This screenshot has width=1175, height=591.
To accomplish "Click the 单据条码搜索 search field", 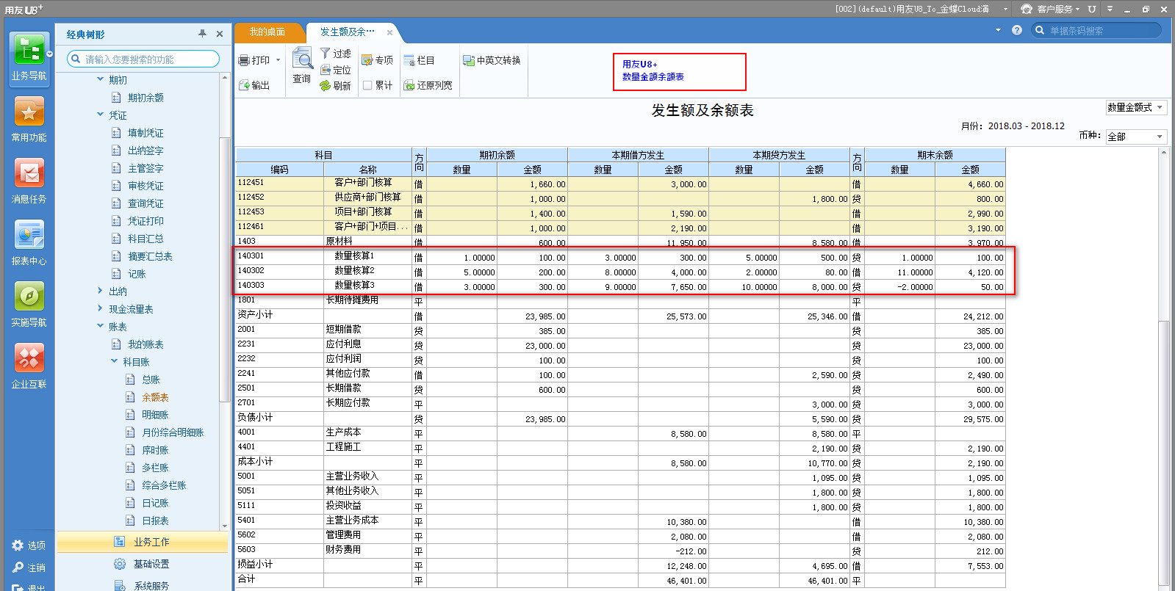I will (1098, 31).
